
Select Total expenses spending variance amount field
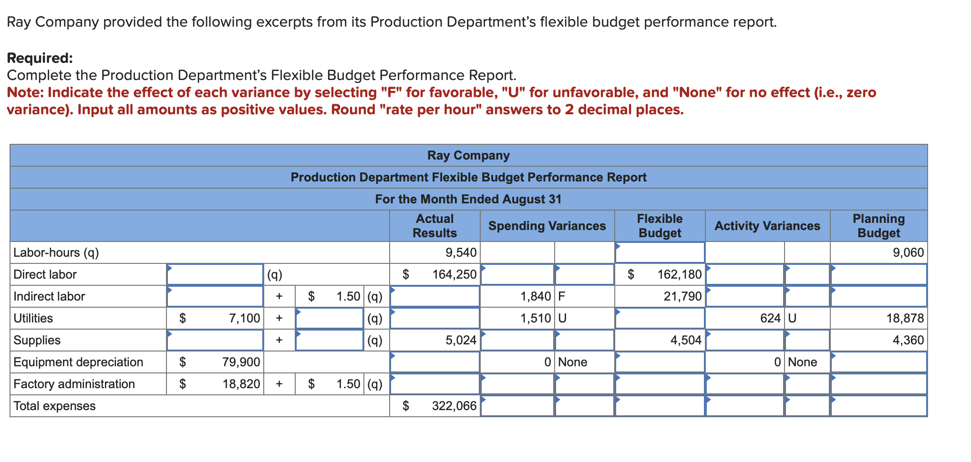tap(517, 406)
